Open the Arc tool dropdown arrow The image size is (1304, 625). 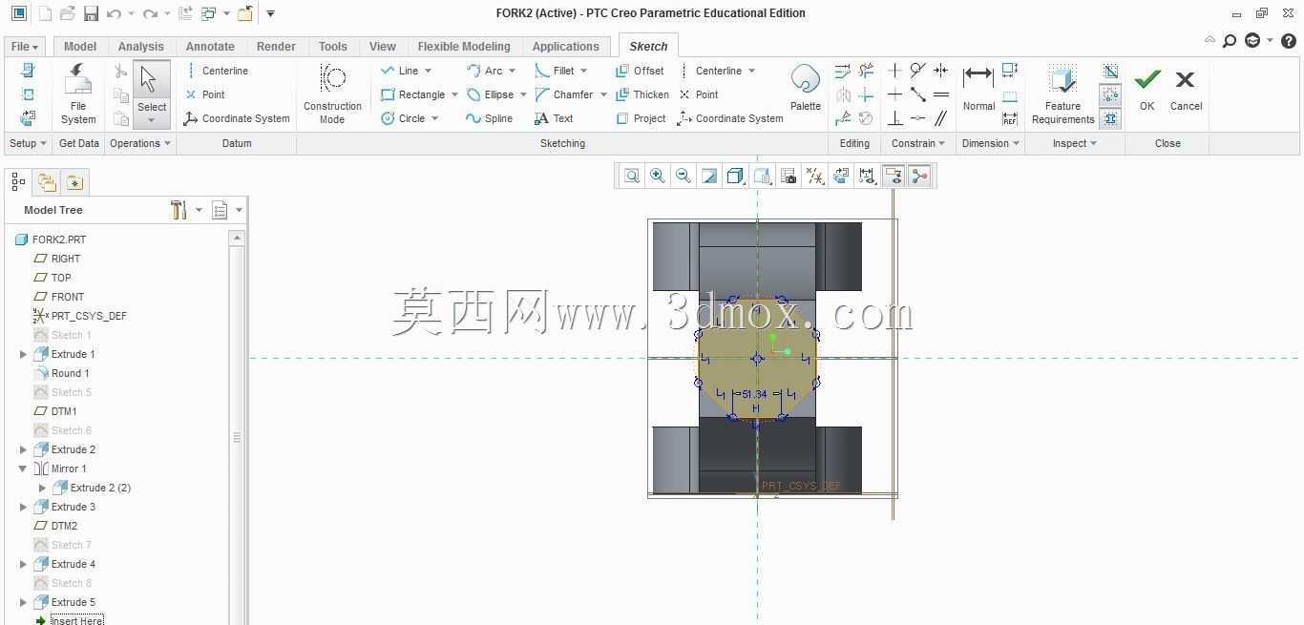click(x=512, y=71)
